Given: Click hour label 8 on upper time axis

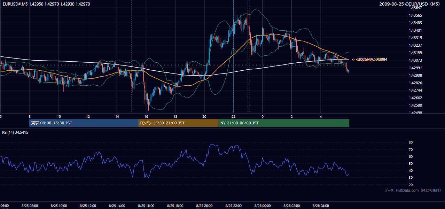Looking at the screenshot, I should [x=30, y=117].
